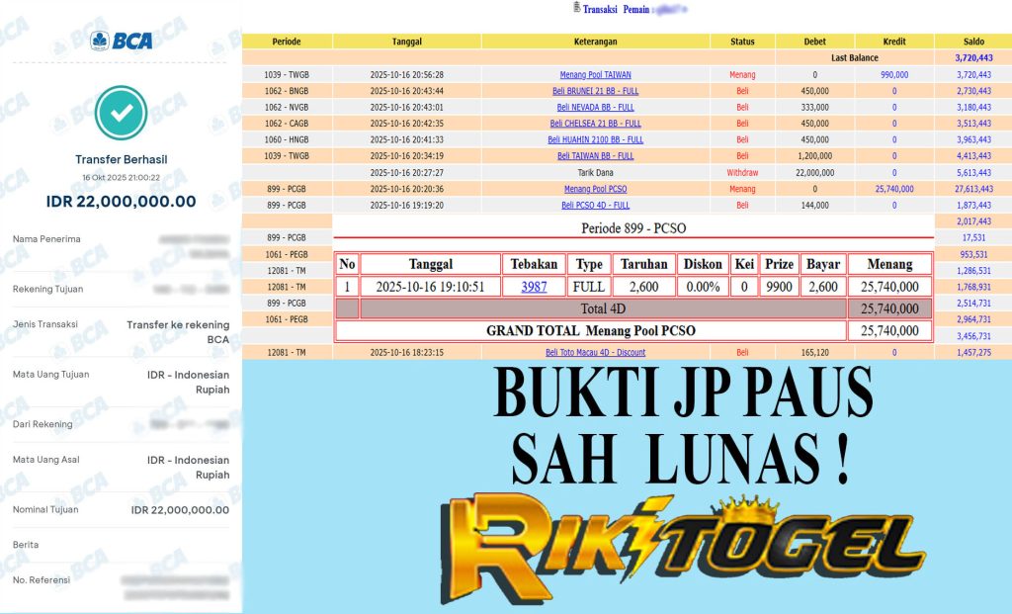The image size is (1012, 614).
Task: Click the 25,740,000 kredit amount in transactions
Action: [x=893, y=188]
